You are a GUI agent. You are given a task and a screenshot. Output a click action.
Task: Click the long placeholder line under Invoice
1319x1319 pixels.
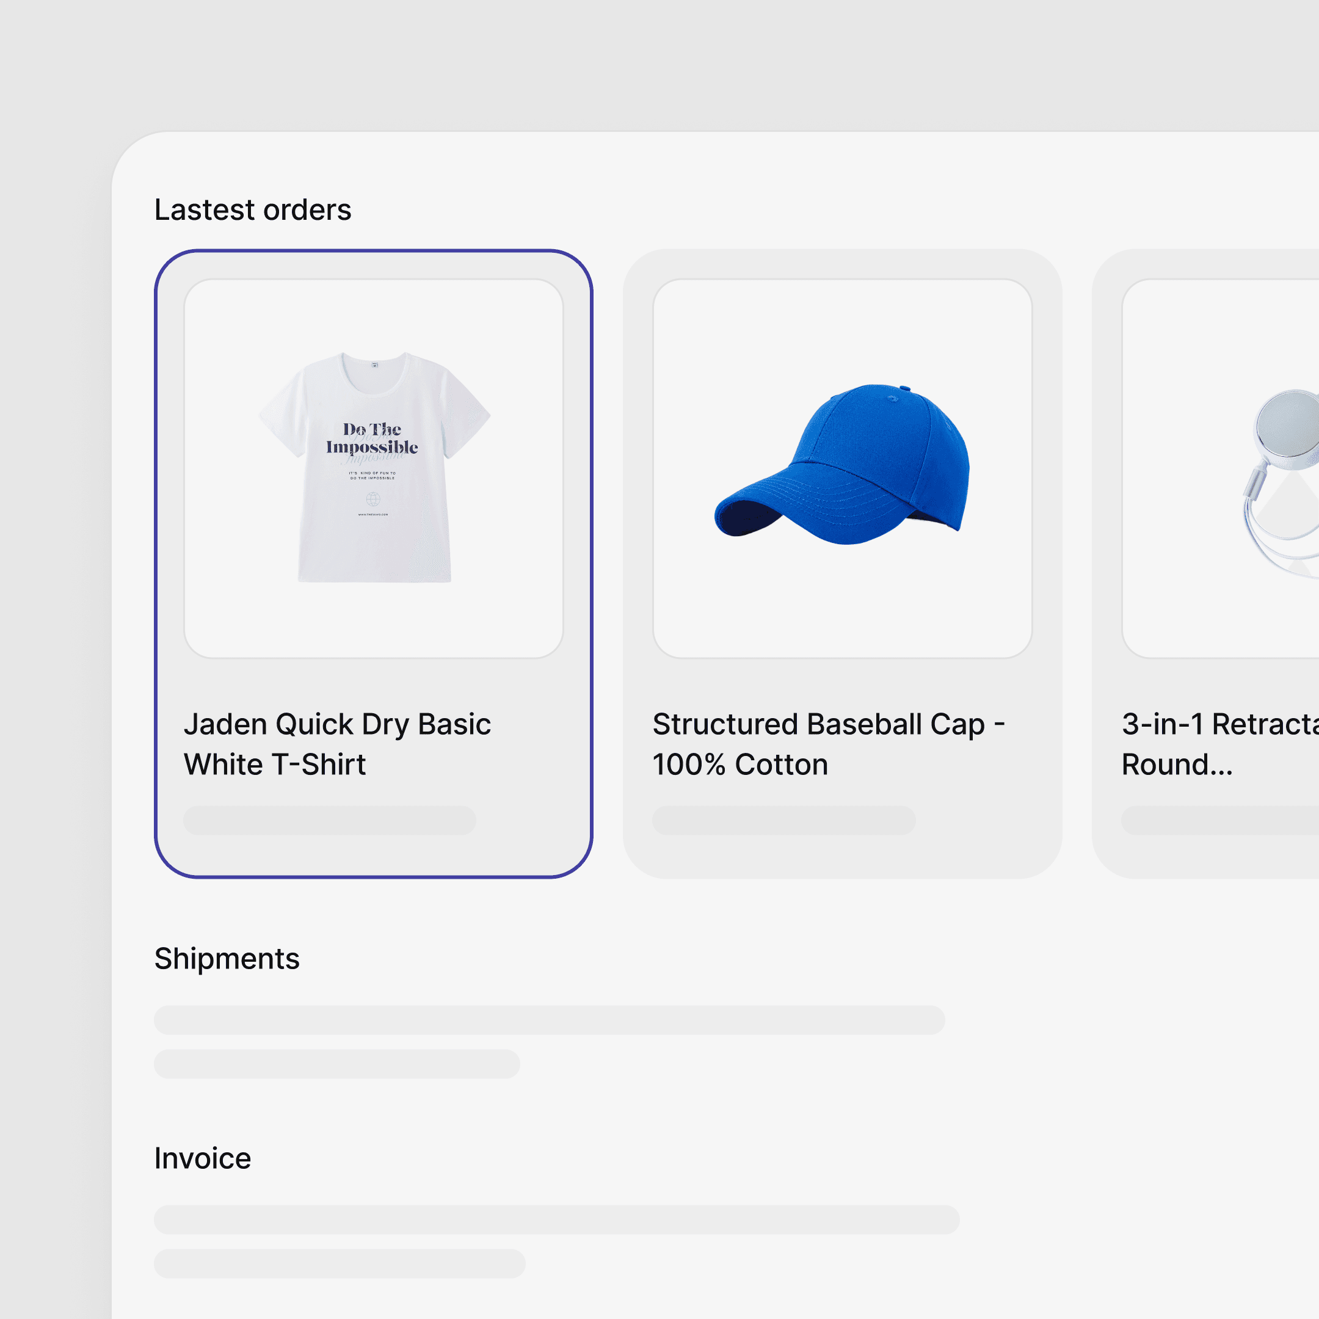coord(557,1219)
